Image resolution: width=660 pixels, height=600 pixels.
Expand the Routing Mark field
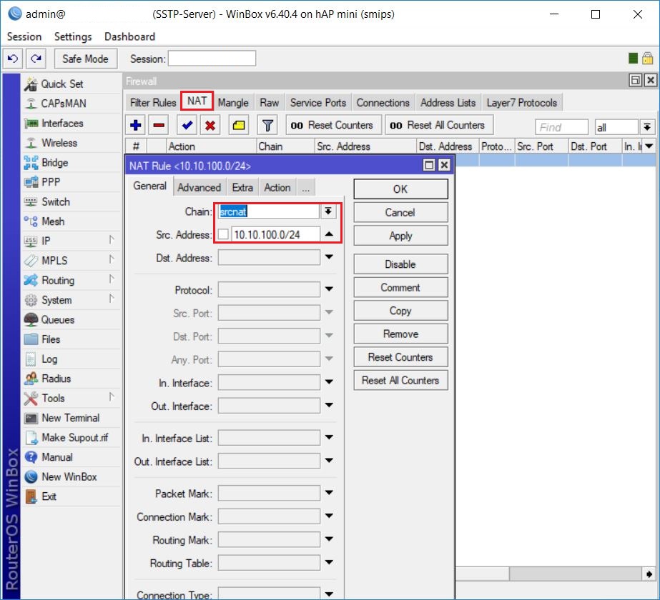pyautogui.click(x=329, y=539)
